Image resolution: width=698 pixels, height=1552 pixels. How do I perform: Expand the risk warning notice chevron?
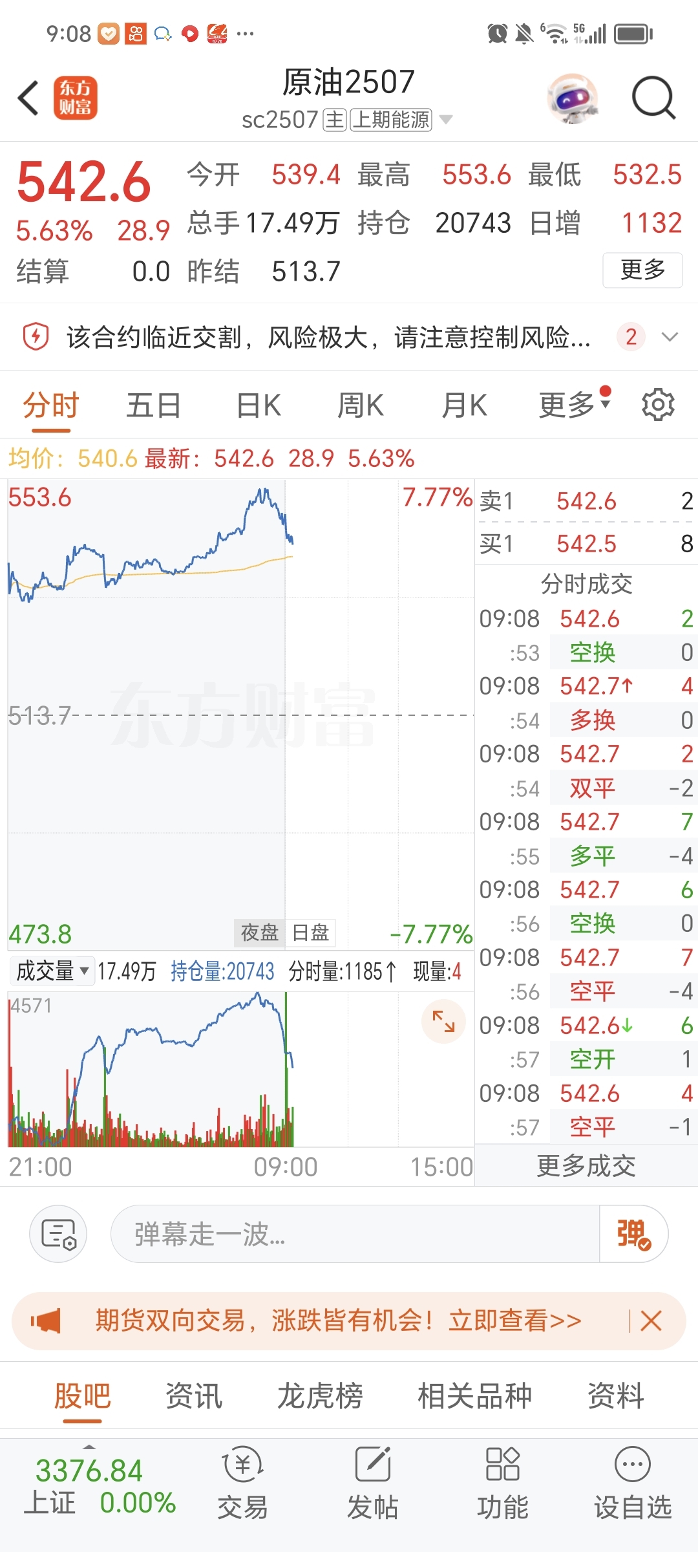670,337
